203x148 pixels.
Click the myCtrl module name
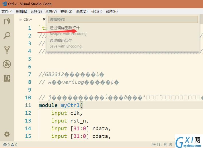coord(70,105)
